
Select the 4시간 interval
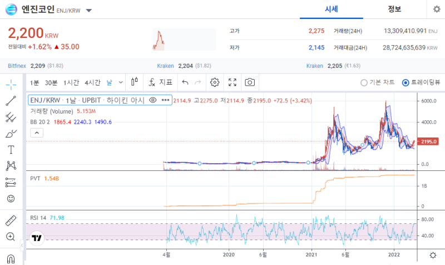point(92,82)
